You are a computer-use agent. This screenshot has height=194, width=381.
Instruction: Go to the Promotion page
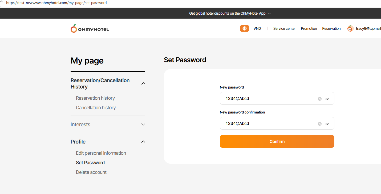click(309, 28)
